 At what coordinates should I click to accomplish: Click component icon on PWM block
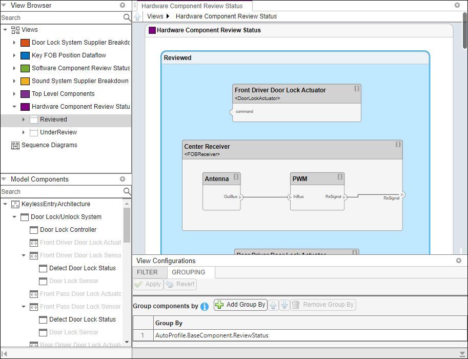[340, 177]
